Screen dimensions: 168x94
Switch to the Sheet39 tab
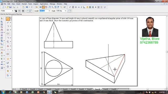(24, 89)
